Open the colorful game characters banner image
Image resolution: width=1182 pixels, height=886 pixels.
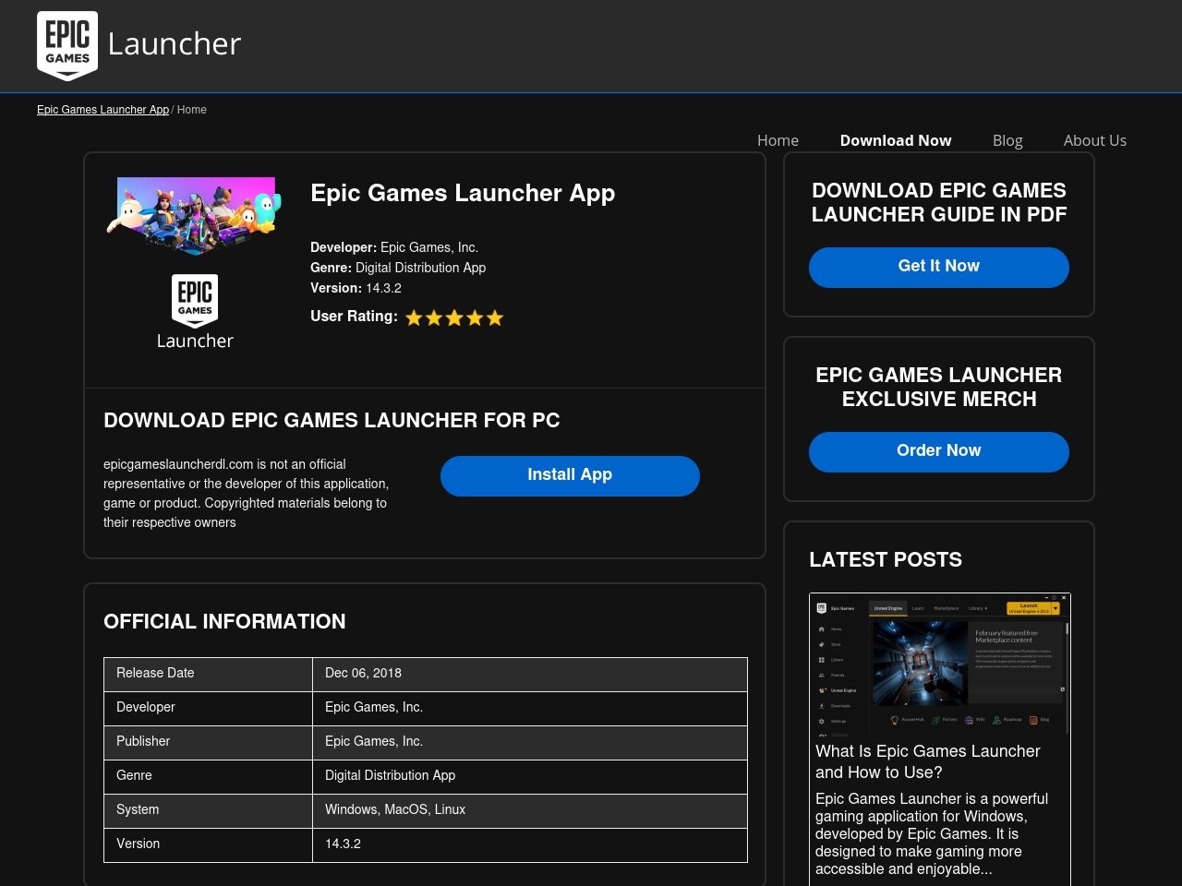(x=195, y=215)
